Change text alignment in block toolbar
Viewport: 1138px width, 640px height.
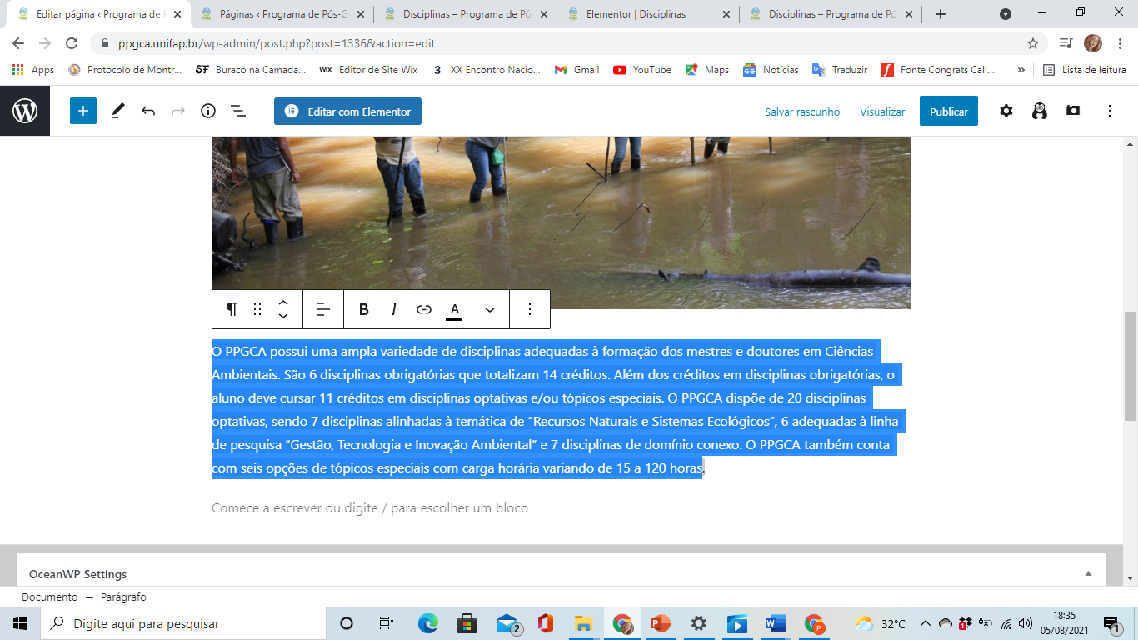click(x=323, y=309)
